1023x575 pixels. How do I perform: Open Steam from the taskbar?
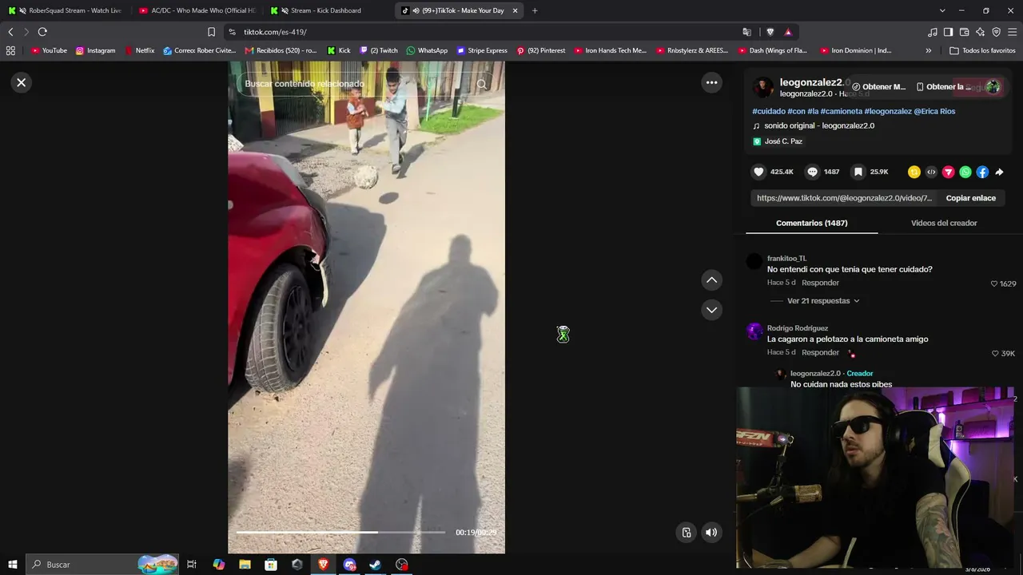click(x=375, y=565)
